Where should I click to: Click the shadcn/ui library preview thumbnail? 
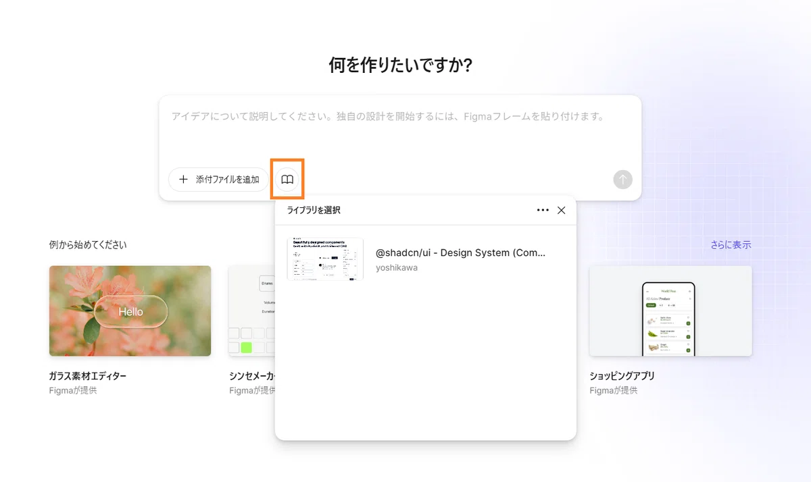tap(325, 259)
